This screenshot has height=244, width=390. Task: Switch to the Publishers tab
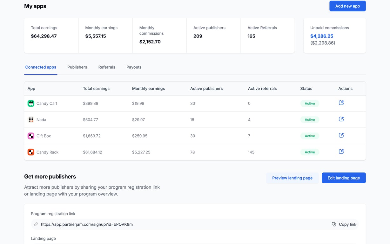(x=77, y=67)
